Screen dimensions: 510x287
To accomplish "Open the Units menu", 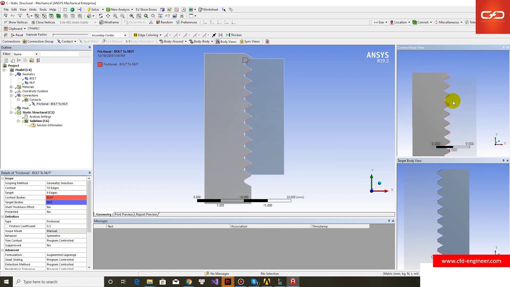I will [33, 10].
